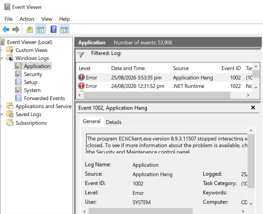Sort by Date and Time column header
This screenshot has height=214, width=263.
[x=139, y=68]
